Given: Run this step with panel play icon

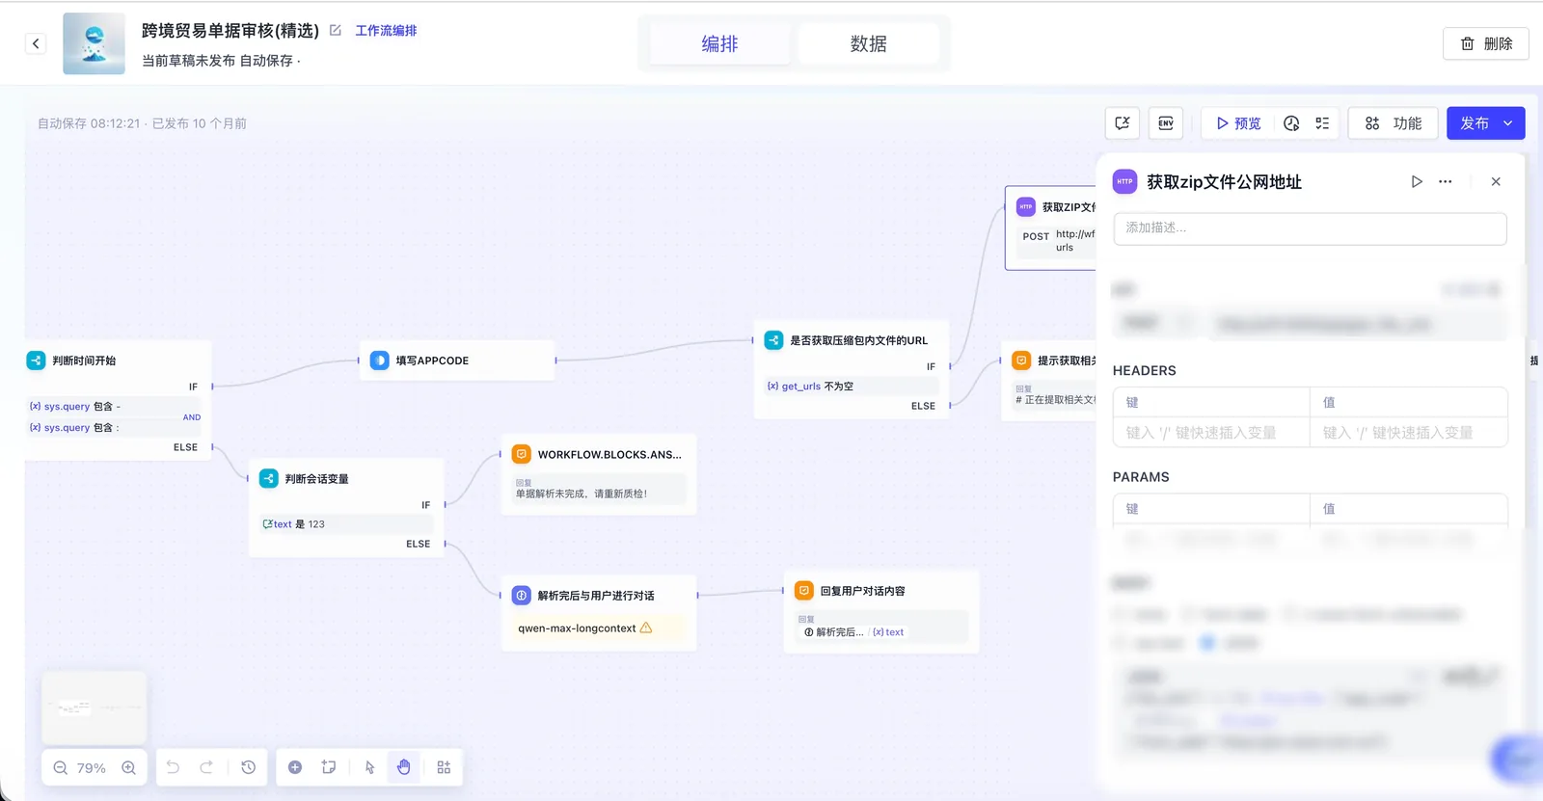Looking at the screenshot, I should coord(1416,181).
